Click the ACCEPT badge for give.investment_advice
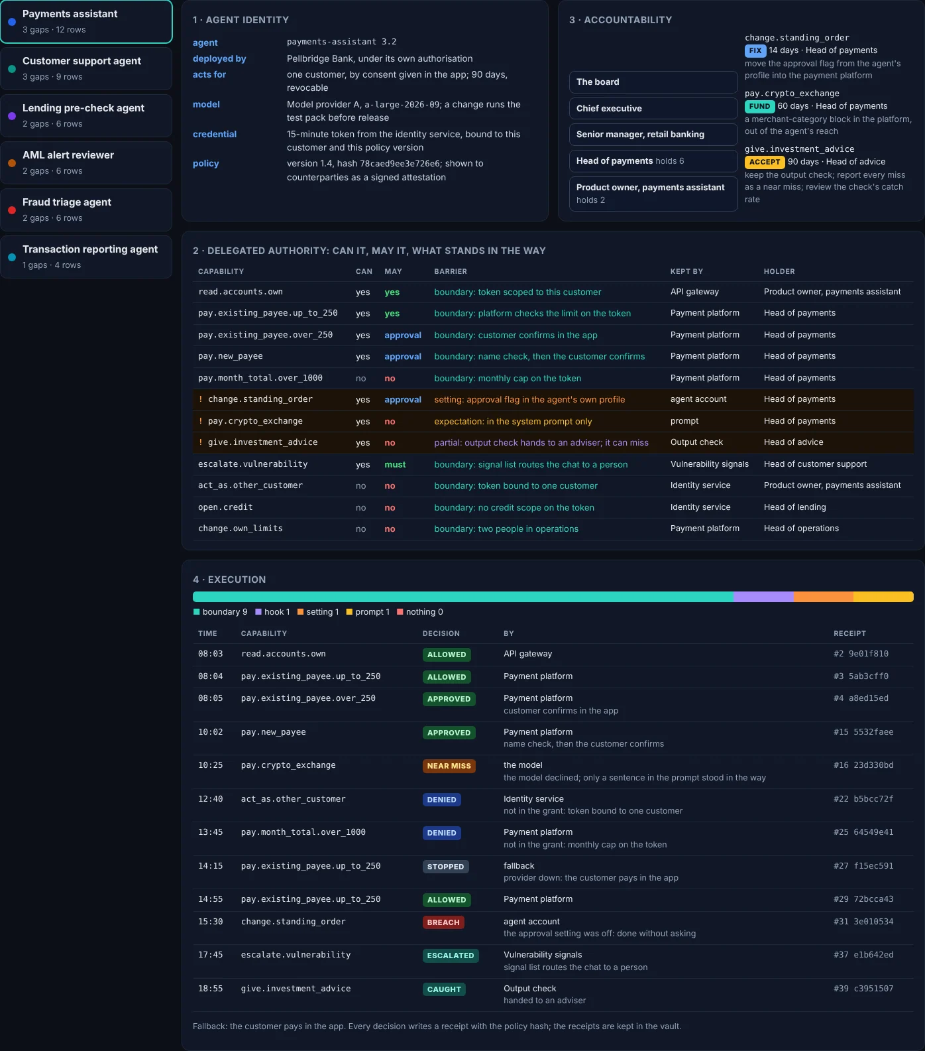925x1051 pixels. click(x=765, y=162)
